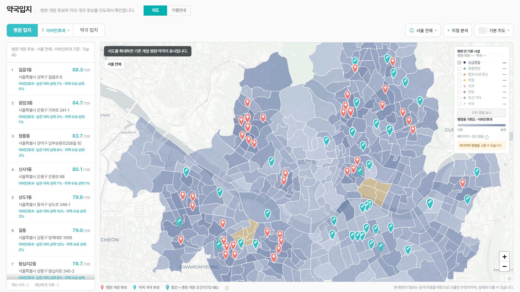Toggle the 병원·요양·정신 checkbox
The height and width of the screenshot is (292, 520).
tap(459, 74)
